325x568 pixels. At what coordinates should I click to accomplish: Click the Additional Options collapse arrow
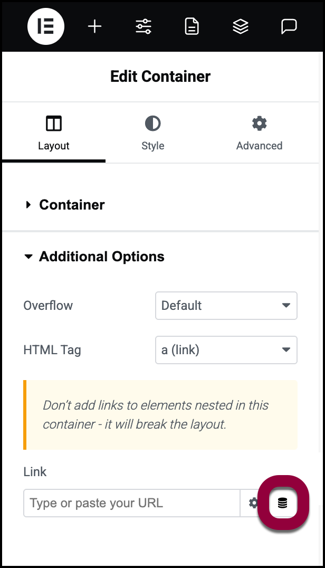tap(28, 257)
